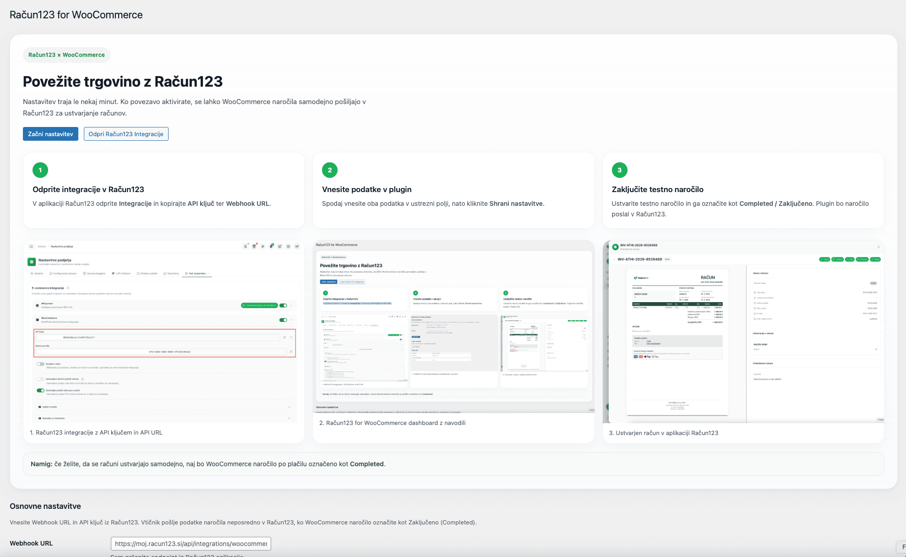Click Odpri Račun123 Integracije button
The height and width of the screenshot is (557, 906).
(x=126, y=134)
